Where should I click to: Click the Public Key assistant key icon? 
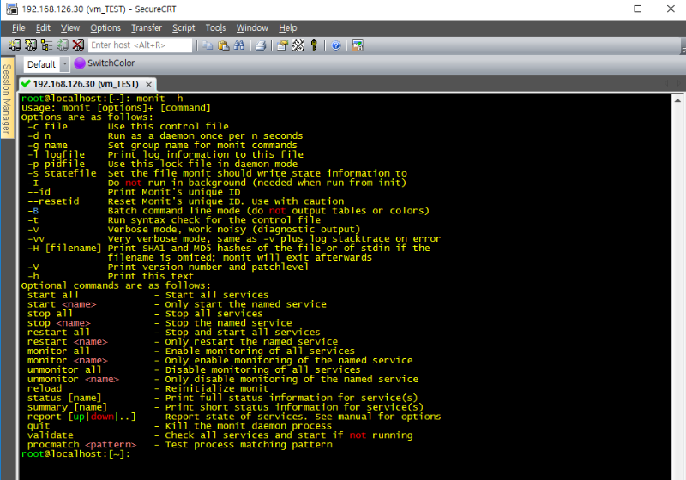(x=314, y=45)
